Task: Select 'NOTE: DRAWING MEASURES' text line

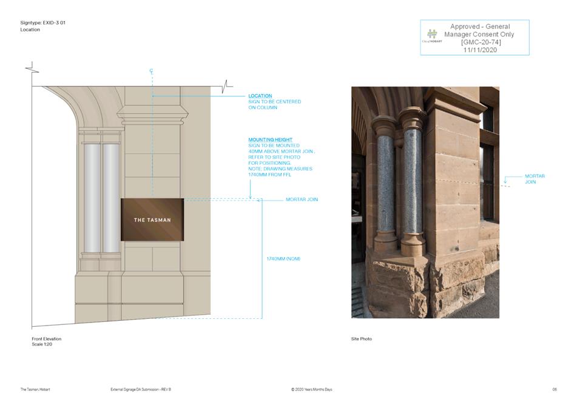Action: click(x=280, y=169)
